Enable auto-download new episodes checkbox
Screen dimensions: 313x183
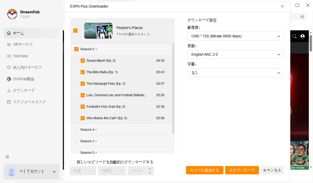pos(72,162)
